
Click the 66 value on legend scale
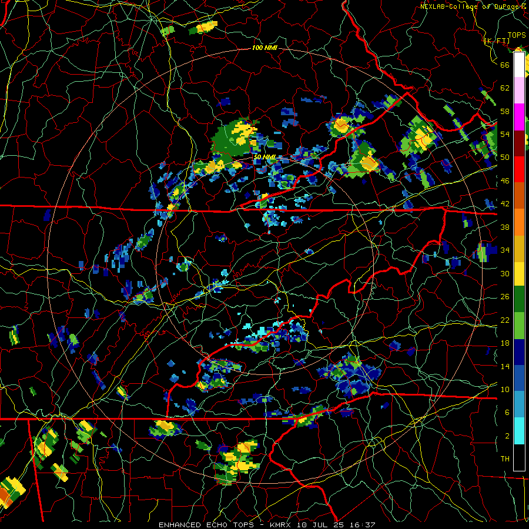[x=505, y=65]
